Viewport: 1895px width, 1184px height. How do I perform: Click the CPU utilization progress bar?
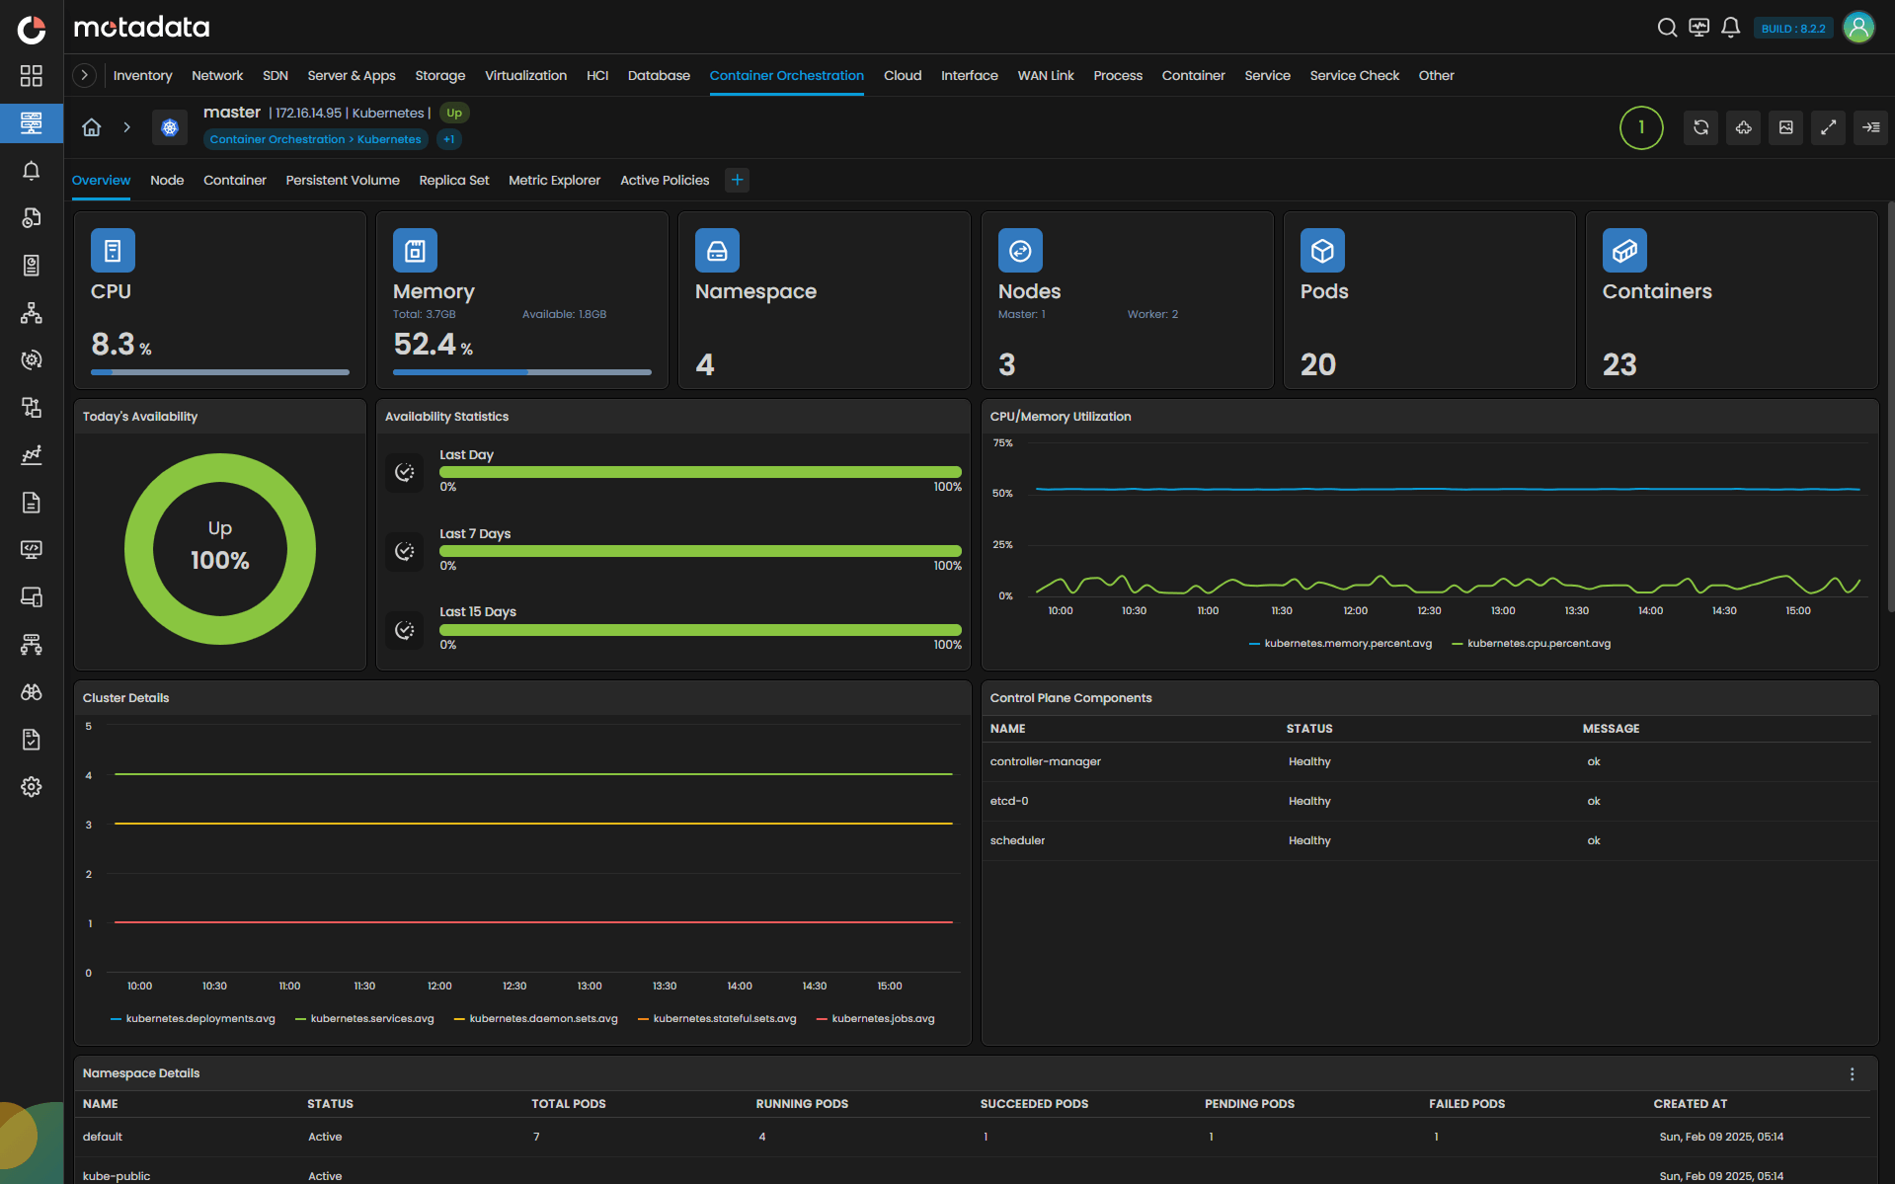(219, 372)
